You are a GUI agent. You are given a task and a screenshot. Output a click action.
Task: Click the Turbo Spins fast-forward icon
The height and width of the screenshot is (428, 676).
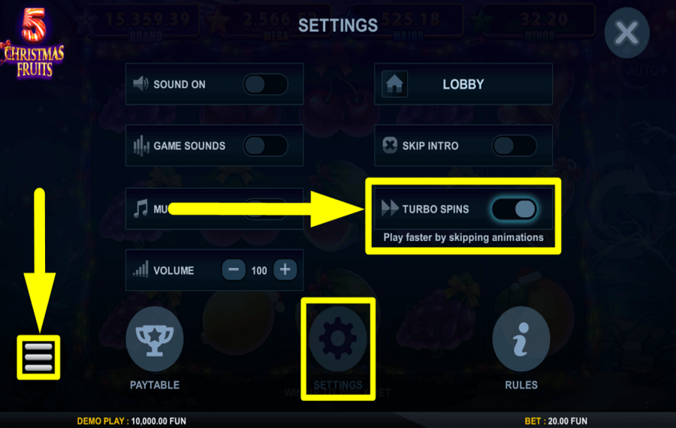click(390, 209)
